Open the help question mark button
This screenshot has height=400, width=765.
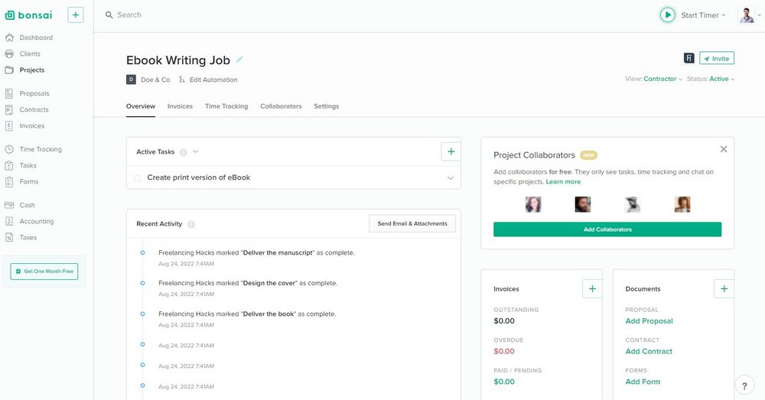coord(744,385)
